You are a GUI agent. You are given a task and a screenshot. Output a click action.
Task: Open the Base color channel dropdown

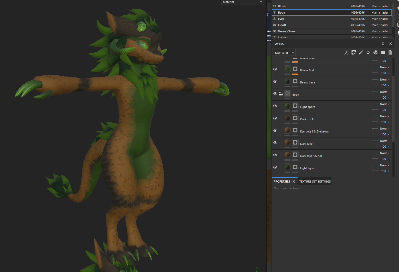click(x=284, y=53)
